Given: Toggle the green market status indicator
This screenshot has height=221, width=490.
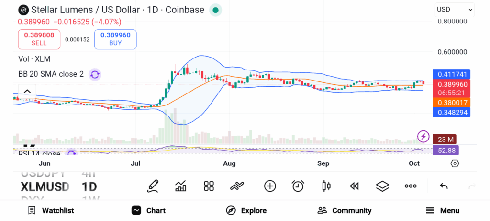Looking at the screenshot, I should [x=216, y=10].
